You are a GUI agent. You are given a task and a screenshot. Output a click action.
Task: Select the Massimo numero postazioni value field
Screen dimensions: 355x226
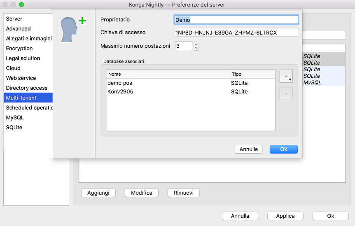coord(183,46)
